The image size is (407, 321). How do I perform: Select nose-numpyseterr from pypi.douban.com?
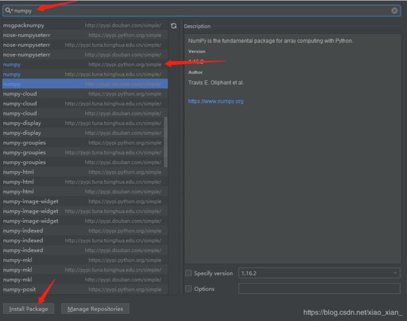pyautogui.click(x=85, y=55)
